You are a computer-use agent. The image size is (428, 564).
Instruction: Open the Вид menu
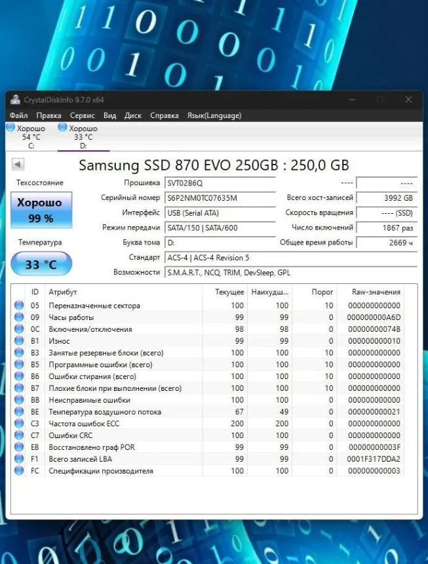click(109, 115)
